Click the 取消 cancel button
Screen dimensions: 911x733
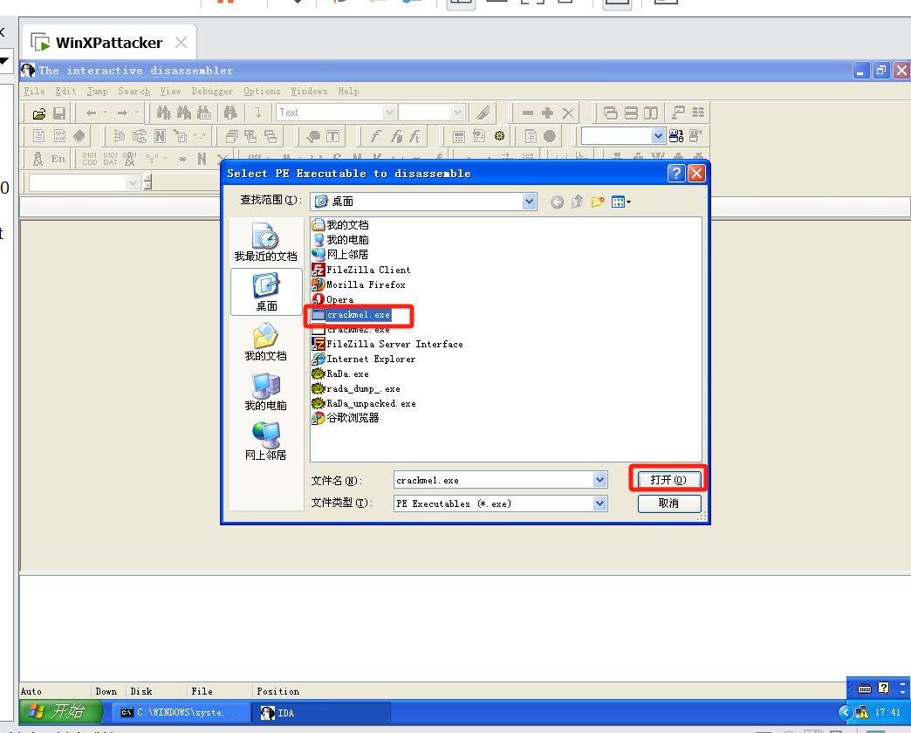coord(668,503)
